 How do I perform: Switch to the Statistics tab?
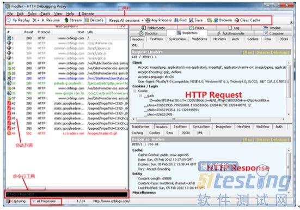(x=148, y=33)
